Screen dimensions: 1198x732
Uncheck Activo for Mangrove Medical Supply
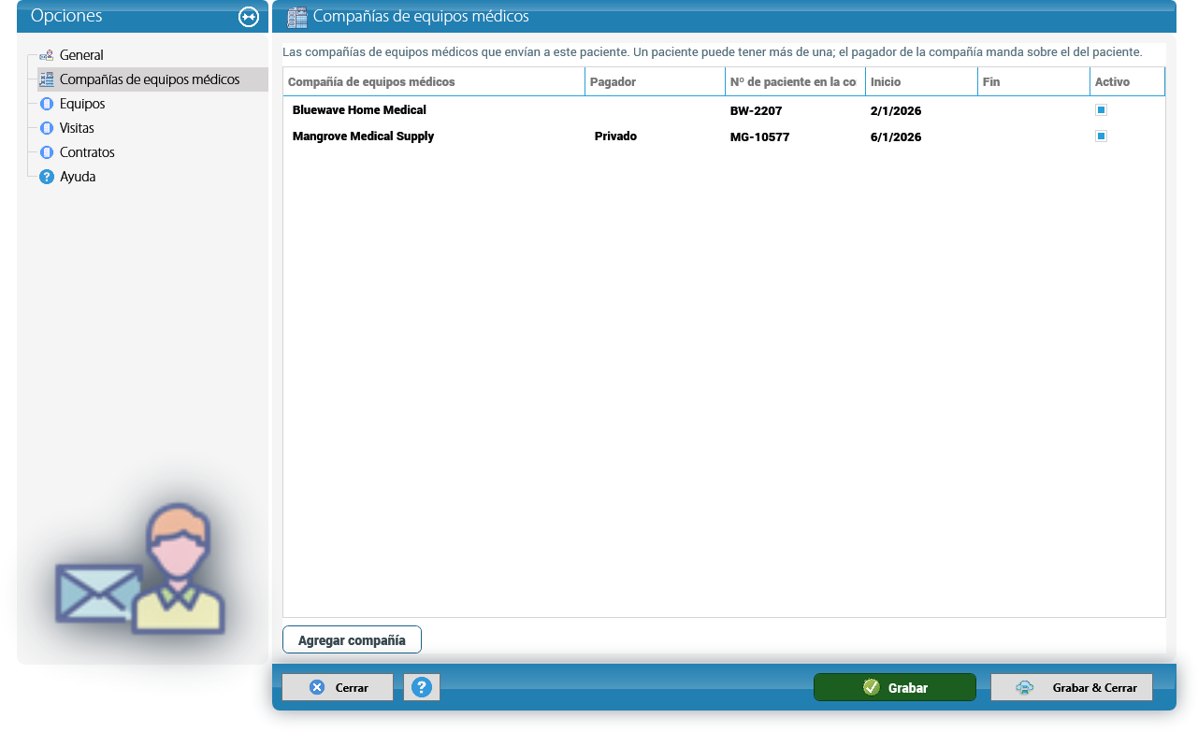click(1101, 136)
